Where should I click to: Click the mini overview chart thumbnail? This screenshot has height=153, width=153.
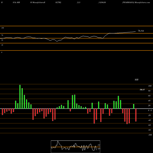(76, 147)
